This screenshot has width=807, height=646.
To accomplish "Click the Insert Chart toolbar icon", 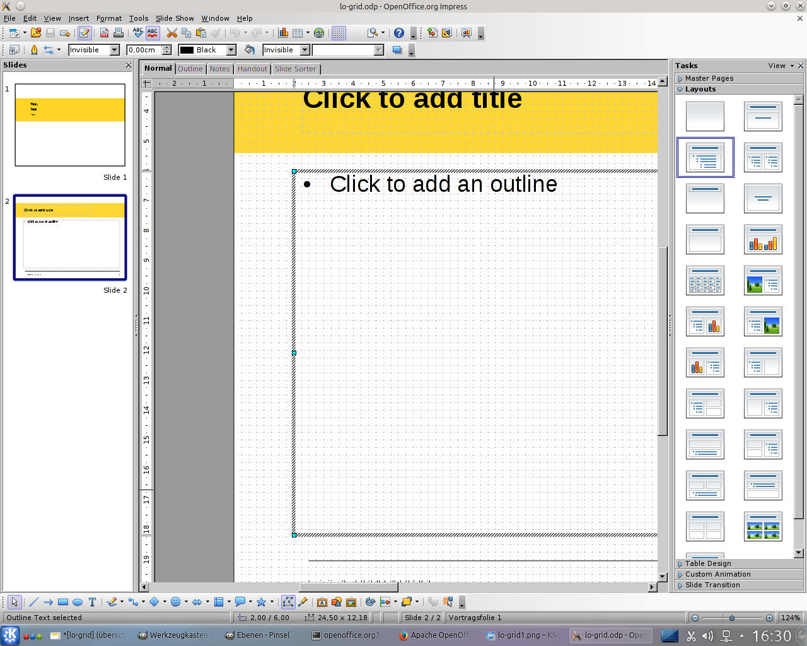I will pos(284,33).
